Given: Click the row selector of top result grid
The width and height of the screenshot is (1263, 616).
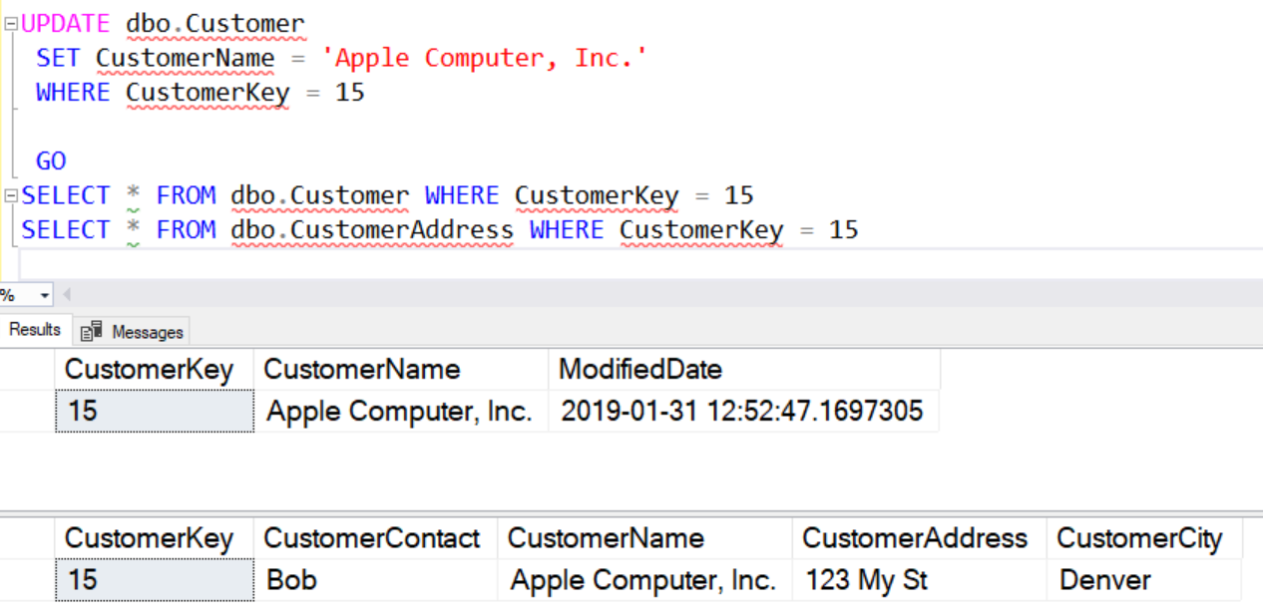Looking at the screenshot, I should pyautogui.click(x=27, y=411).
